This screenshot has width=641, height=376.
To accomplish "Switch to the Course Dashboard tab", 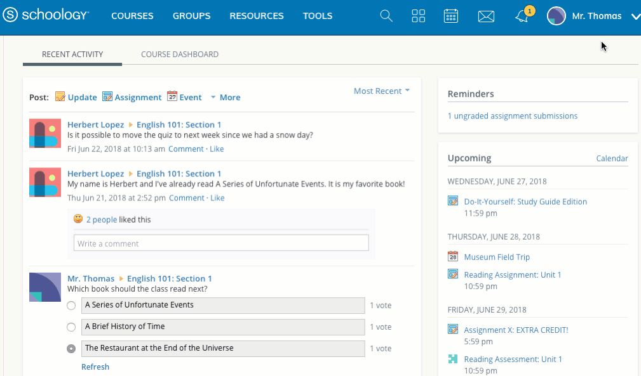I will [180, 55].
